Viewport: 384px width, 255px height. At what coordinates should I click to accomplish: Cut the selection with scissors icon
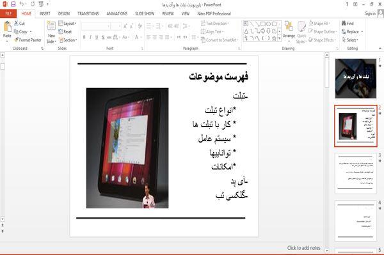point(17,23)
